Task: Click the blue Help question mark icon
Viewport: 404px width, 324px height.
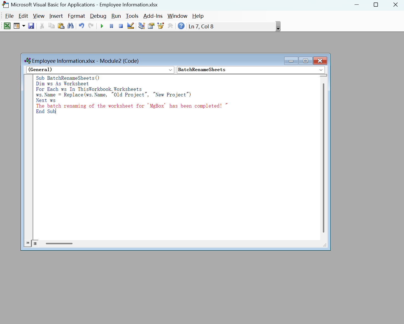Action: (x=181, y=26)
